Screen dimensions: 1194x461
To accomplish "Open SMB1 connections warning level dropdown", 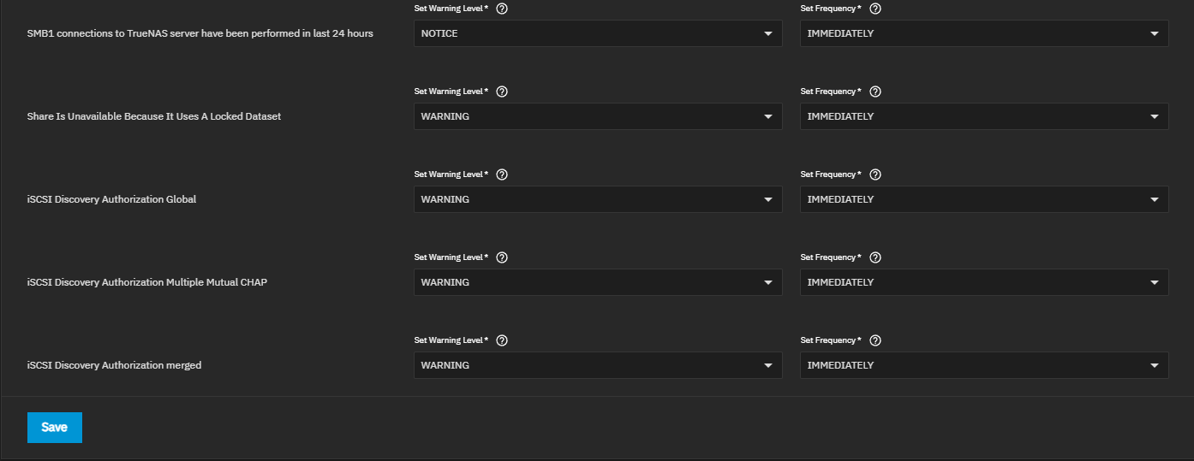I will tap(597, 33).
